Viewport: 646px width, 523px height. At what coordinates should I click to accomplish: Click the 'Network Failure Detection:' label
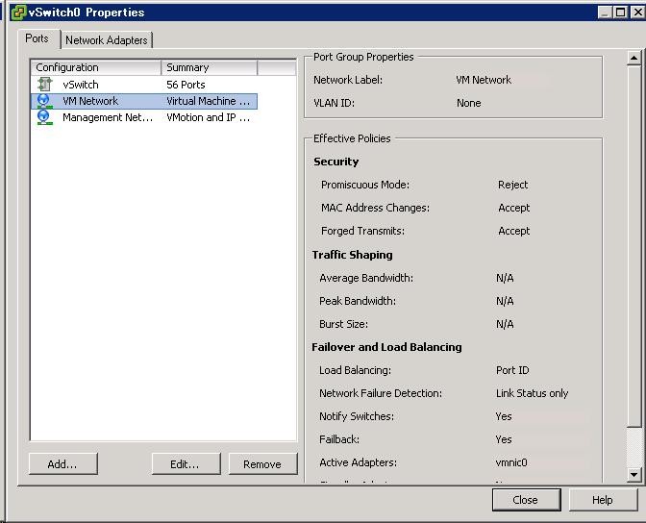[x=381, y=393]
